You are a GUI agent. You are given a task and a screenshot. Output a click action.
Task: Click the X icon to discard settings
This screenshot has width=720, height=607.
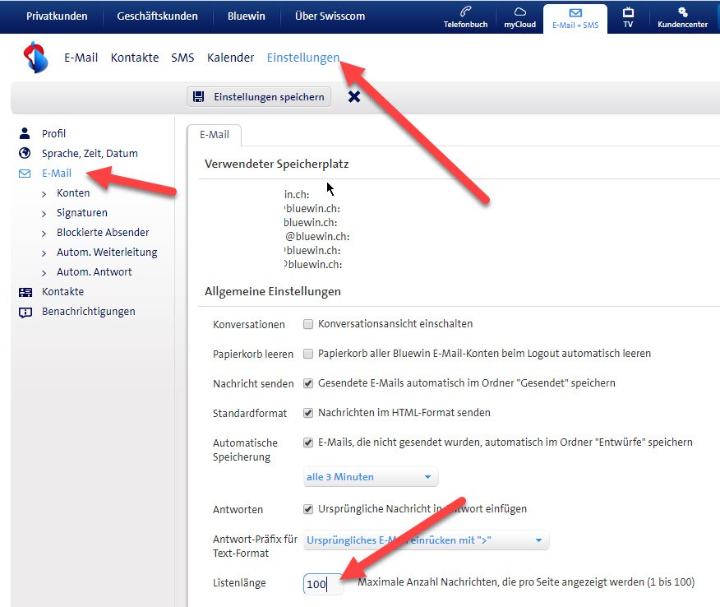(354, 97)
